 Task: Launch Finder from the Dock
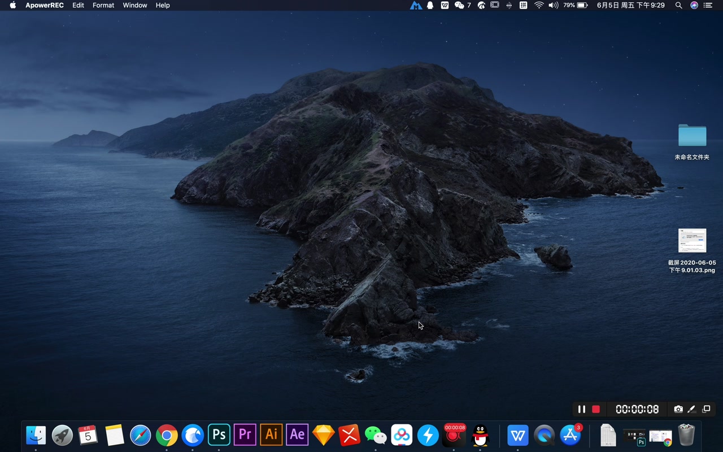coord(36,435)
